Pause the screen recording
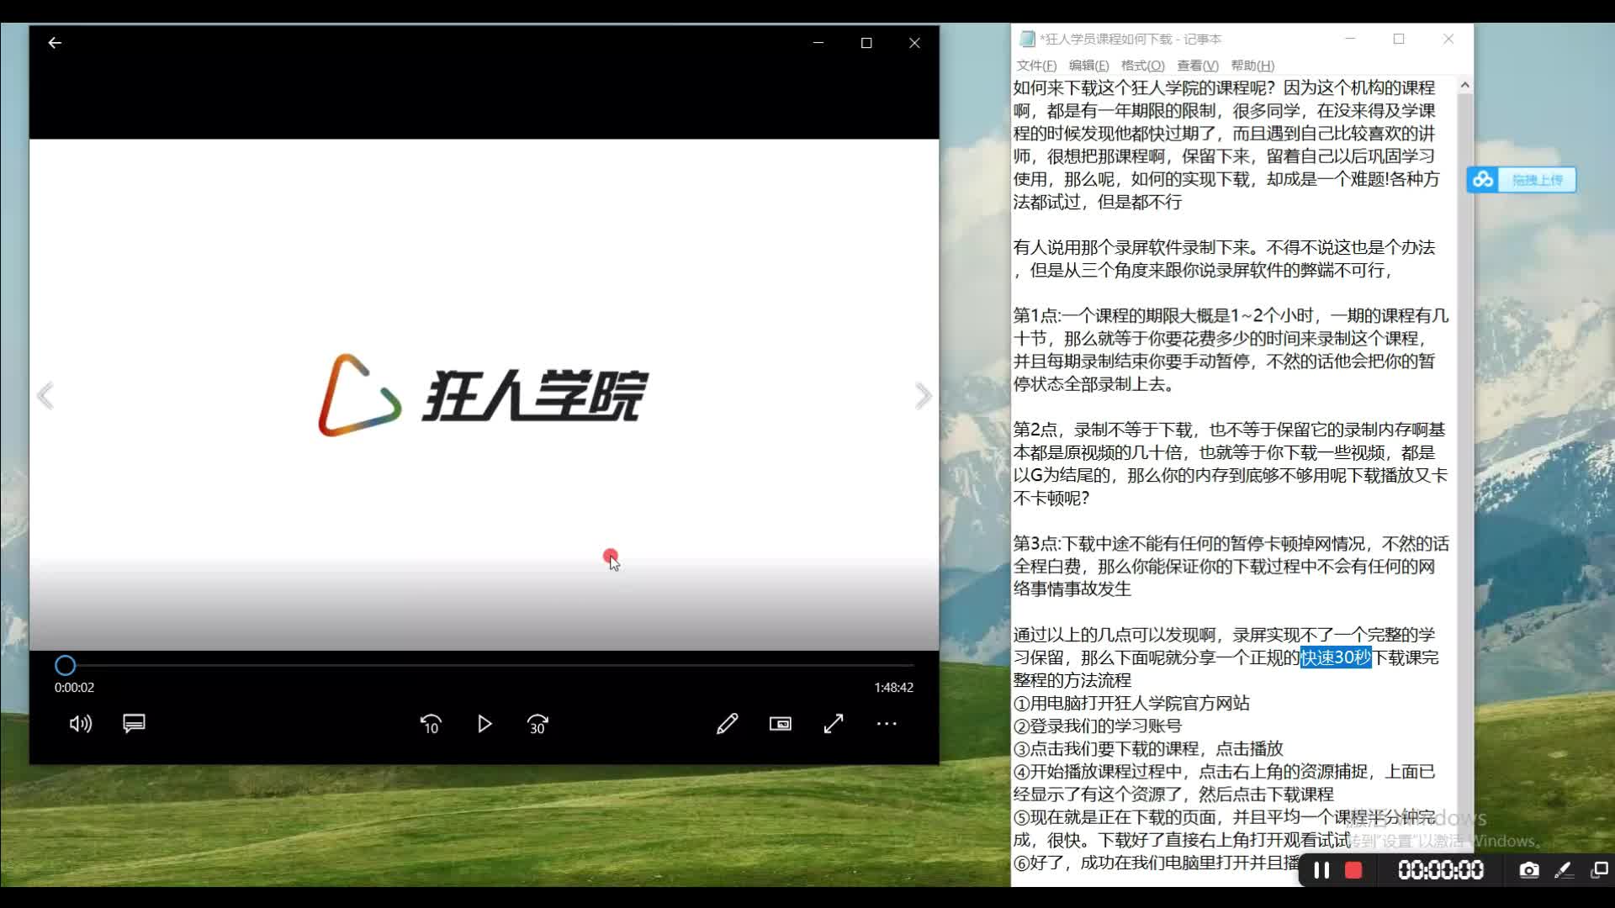The width and height of the screenshot is (1615, 908). pos(1321,871)
